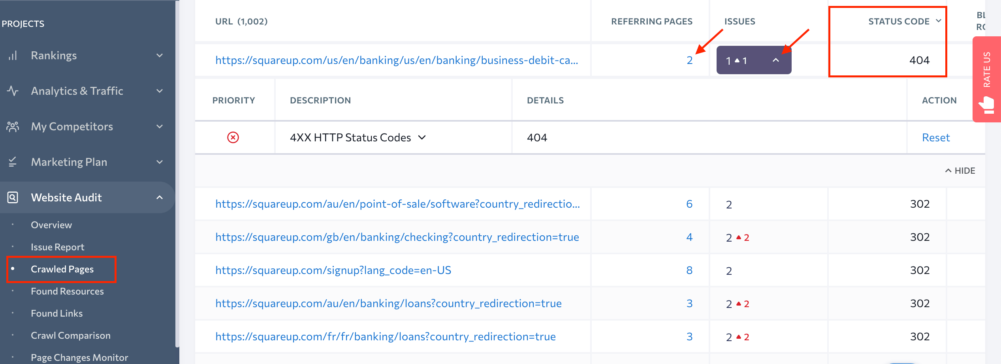The image size is (1001, 364).
Task: Open the signup?lang_code=en-US URL link
Action: click(333, 270)
